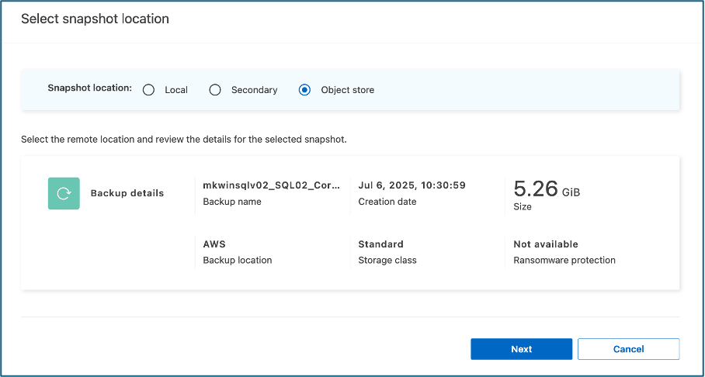Select the Local radio button
Image resolution: width=705 pixels, height=377 pixels.
[x=149, y=90]
